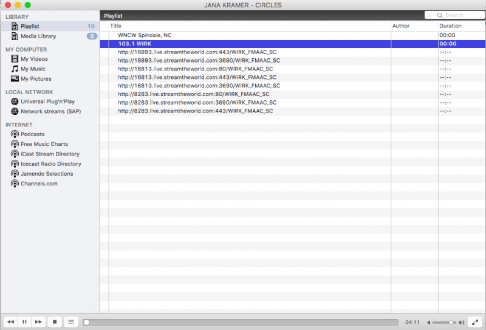This screenshot has width=486, height=330.
Task: Click the pause playback button
Action: [24, 321]
